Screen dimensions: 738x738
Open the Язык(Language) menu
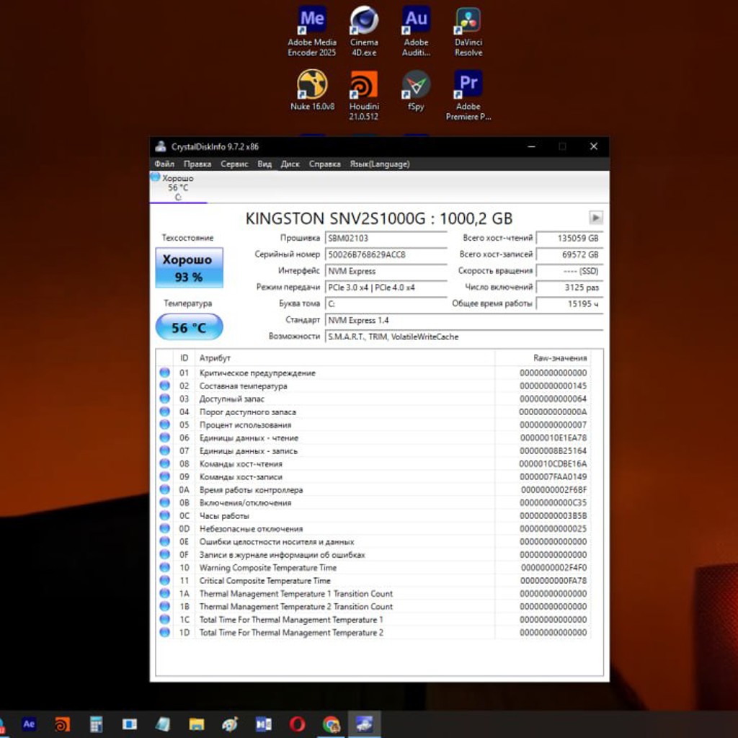tap(380, 164)
